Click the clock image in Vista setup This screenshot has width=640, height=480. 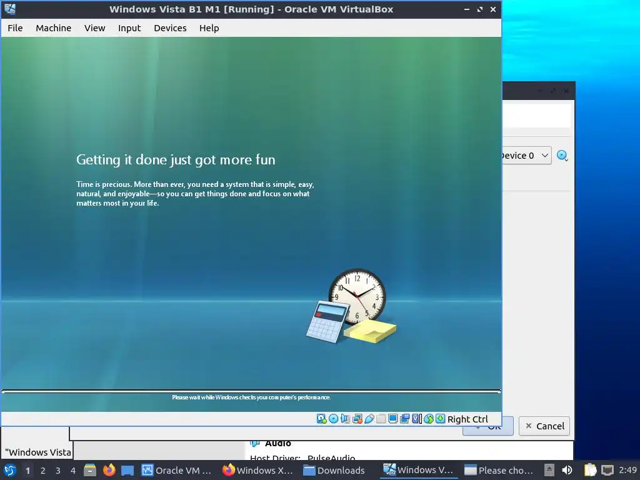(x=357, y=296)
